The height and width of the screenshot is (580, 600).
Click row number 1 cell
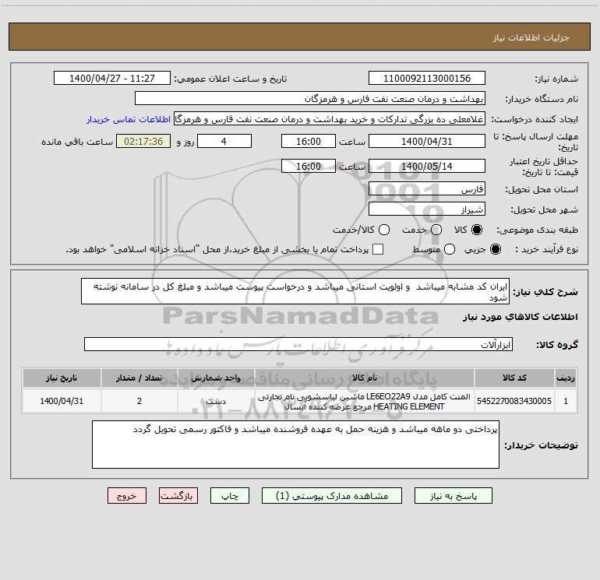point(566,401)
